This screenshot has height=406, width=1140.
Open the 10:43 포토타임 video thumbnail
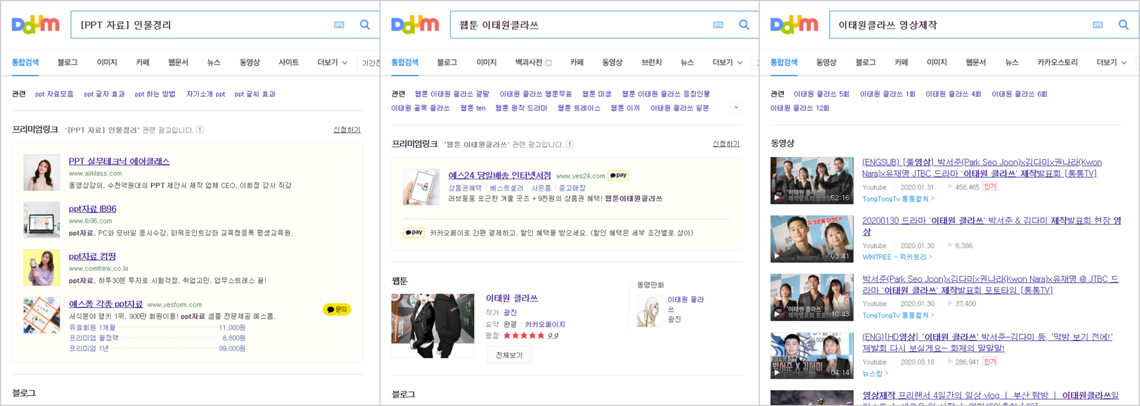pyautogui.click(x=812, y=297)
